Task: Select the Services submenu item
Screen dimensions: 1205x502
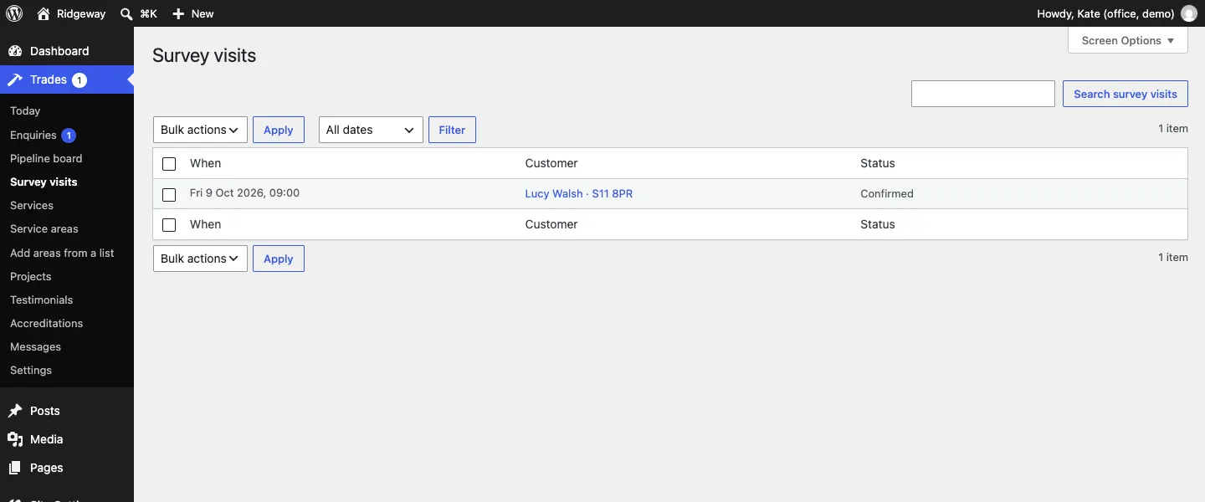Action: 32,205
